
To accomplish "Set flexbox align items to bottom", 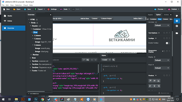I will click(x=159, y=81).
